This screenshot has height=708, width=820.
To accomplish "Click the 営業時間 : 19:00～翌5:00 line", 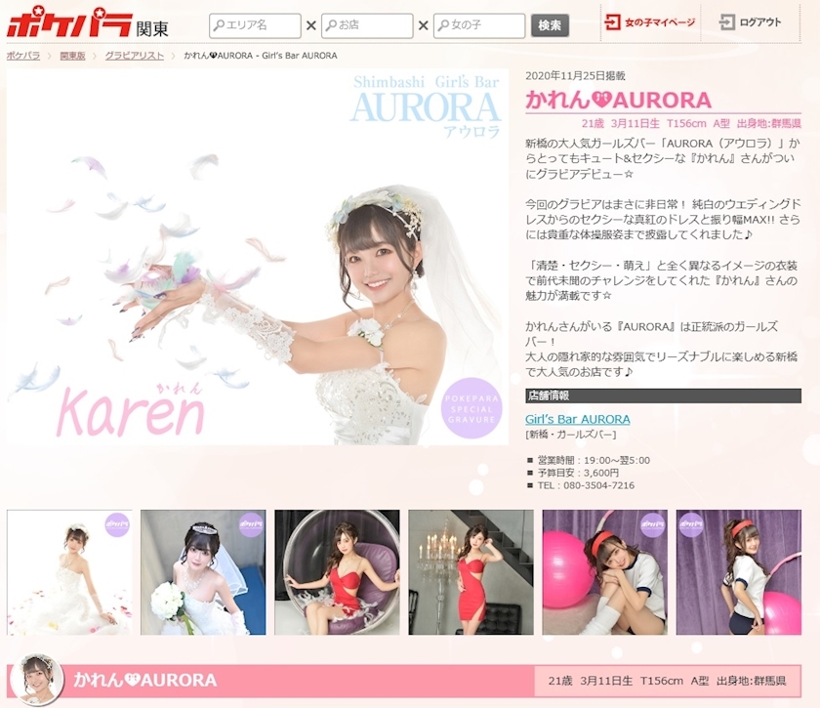I will (594, 461).
